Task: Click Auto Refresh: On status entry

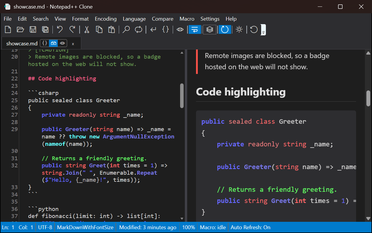Action: (x=250, y=227)
